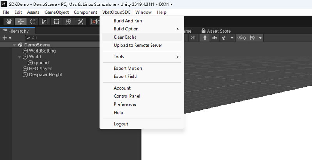312x160 pixels.
Task: Toggle 2D scene view mode
Action: point(193,38)
